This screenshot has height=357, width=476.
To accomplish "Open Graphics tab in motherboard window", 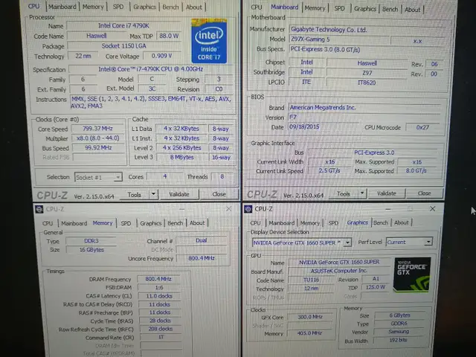I will 365,9.
